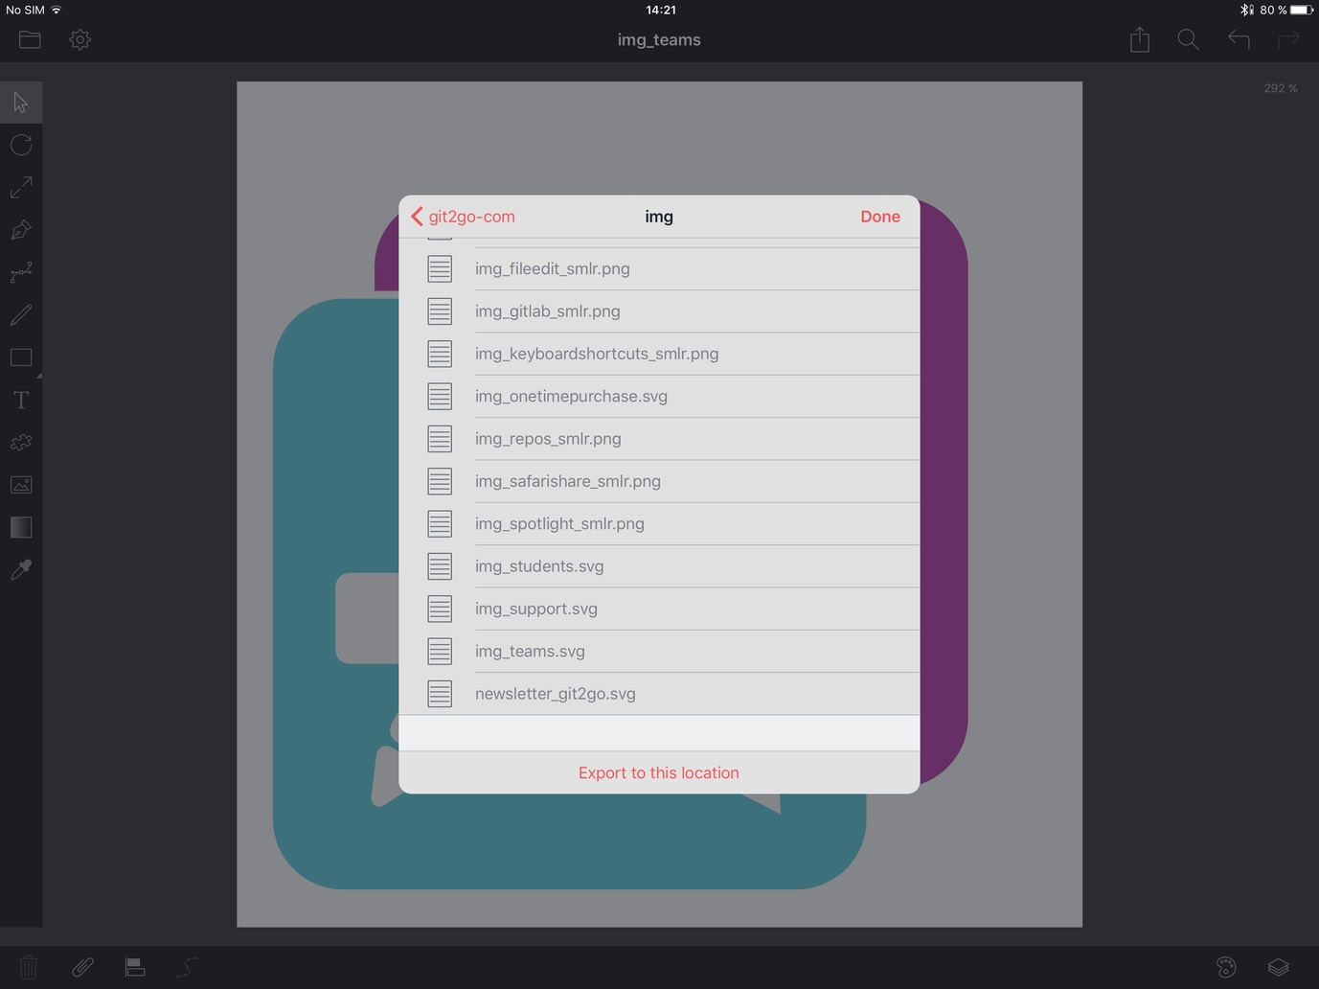Select the img_teams.svg file
Screen dimensions: 1319x989
[530, 651]
